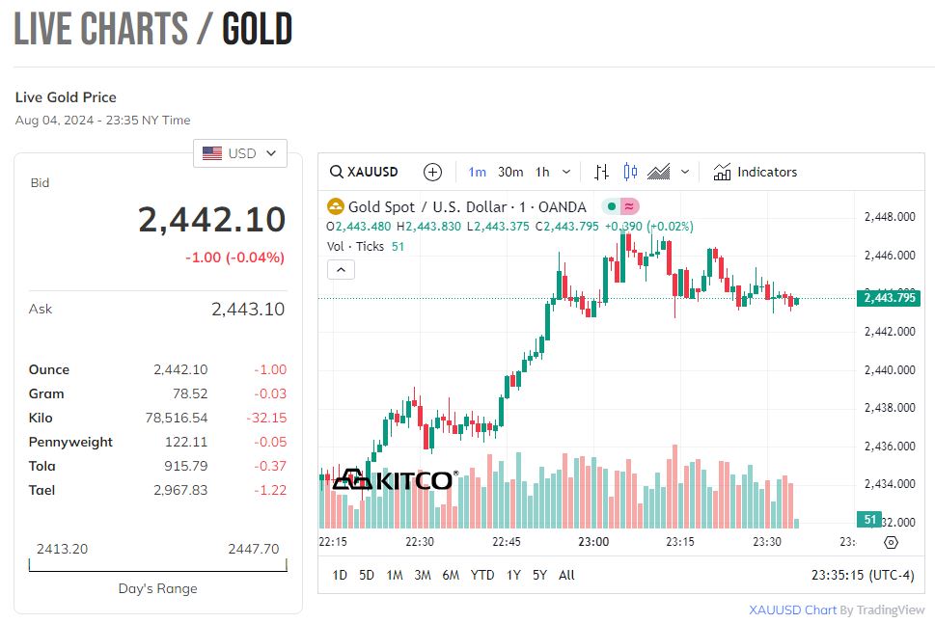Switch to the 1h interval
Image resolution: width=935 pixels, height=623 pixels.
tap(542, 172)
